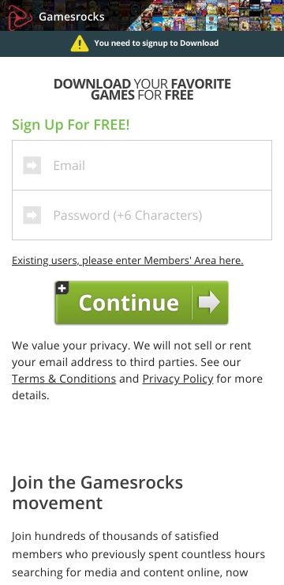Click the 'Join hundreds of thousands' paragraph
This screenshot has height=585, width=284.
[139, 554]
